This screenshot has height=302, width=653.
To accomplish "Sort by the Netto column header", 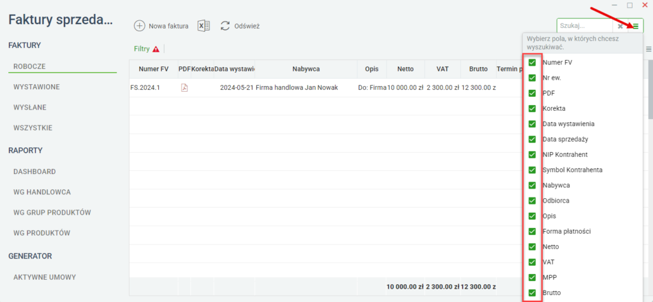I will click(x=406, y=69).
